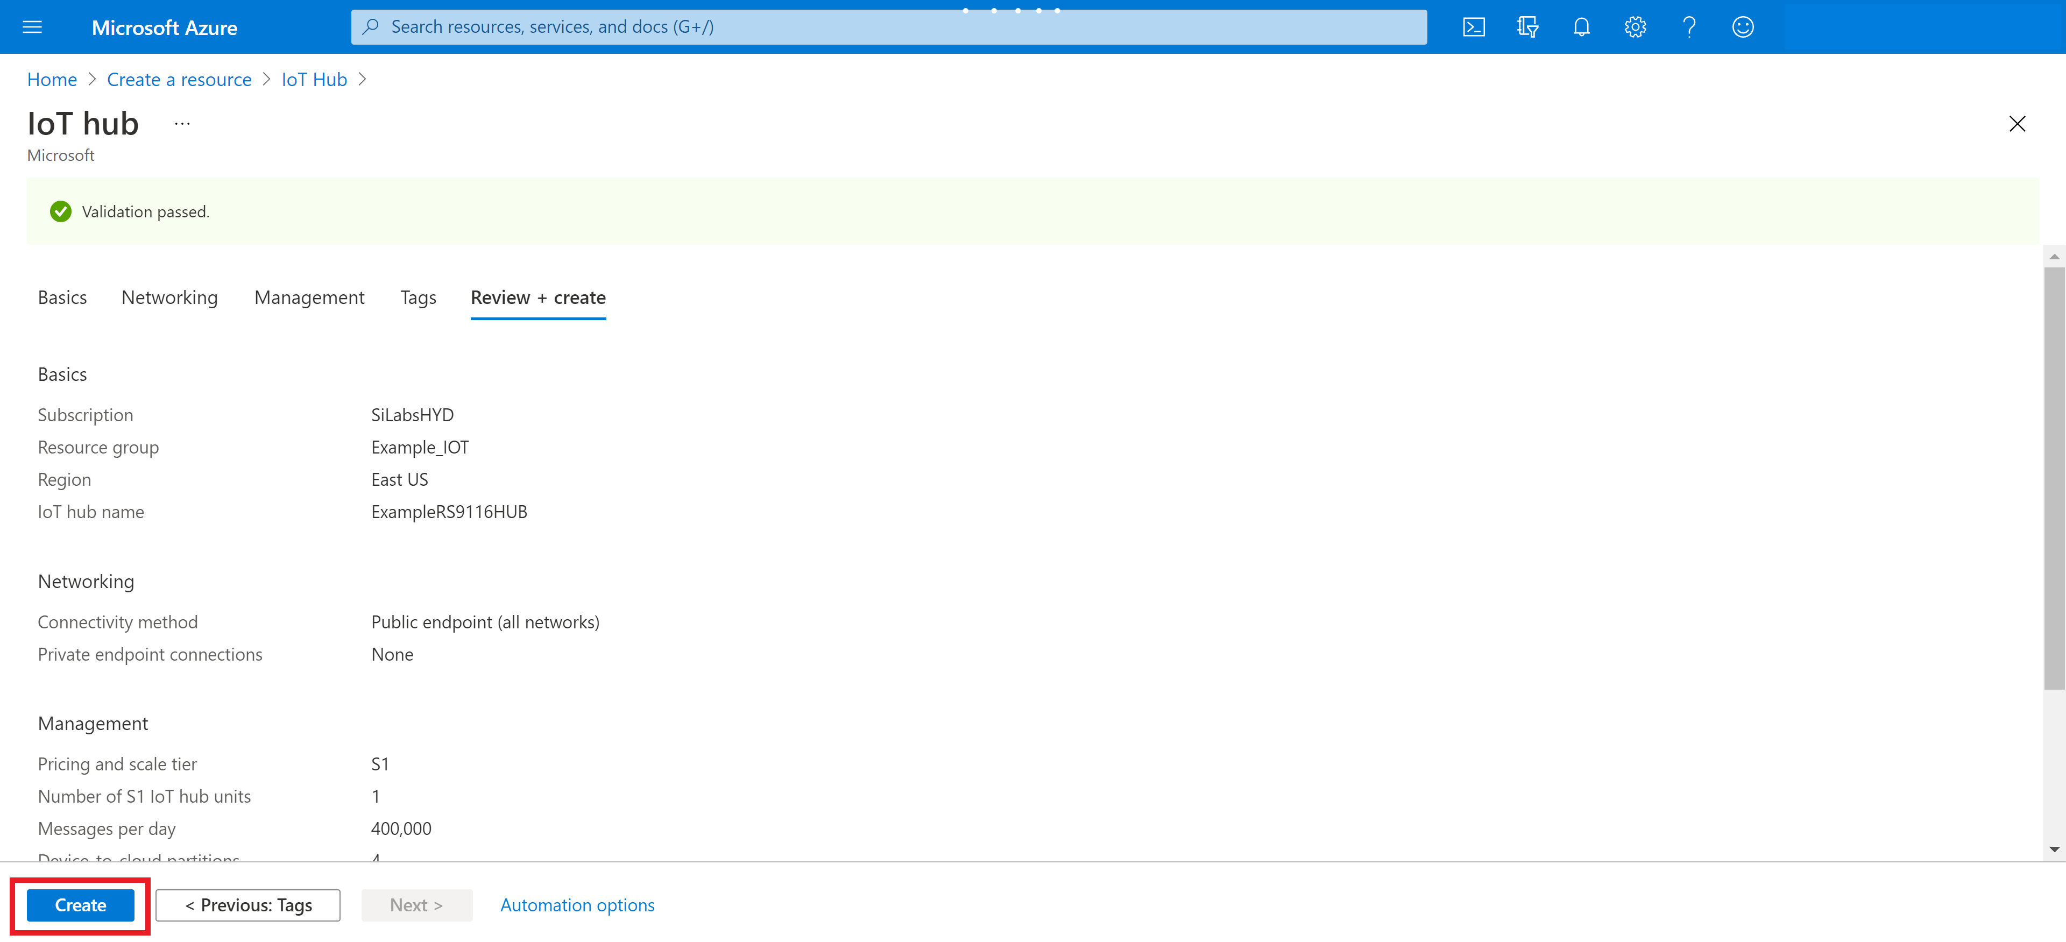This screenshot has height=942, width=2066.
Task: Open the help question mark
Action: [x=1688, y=27]
